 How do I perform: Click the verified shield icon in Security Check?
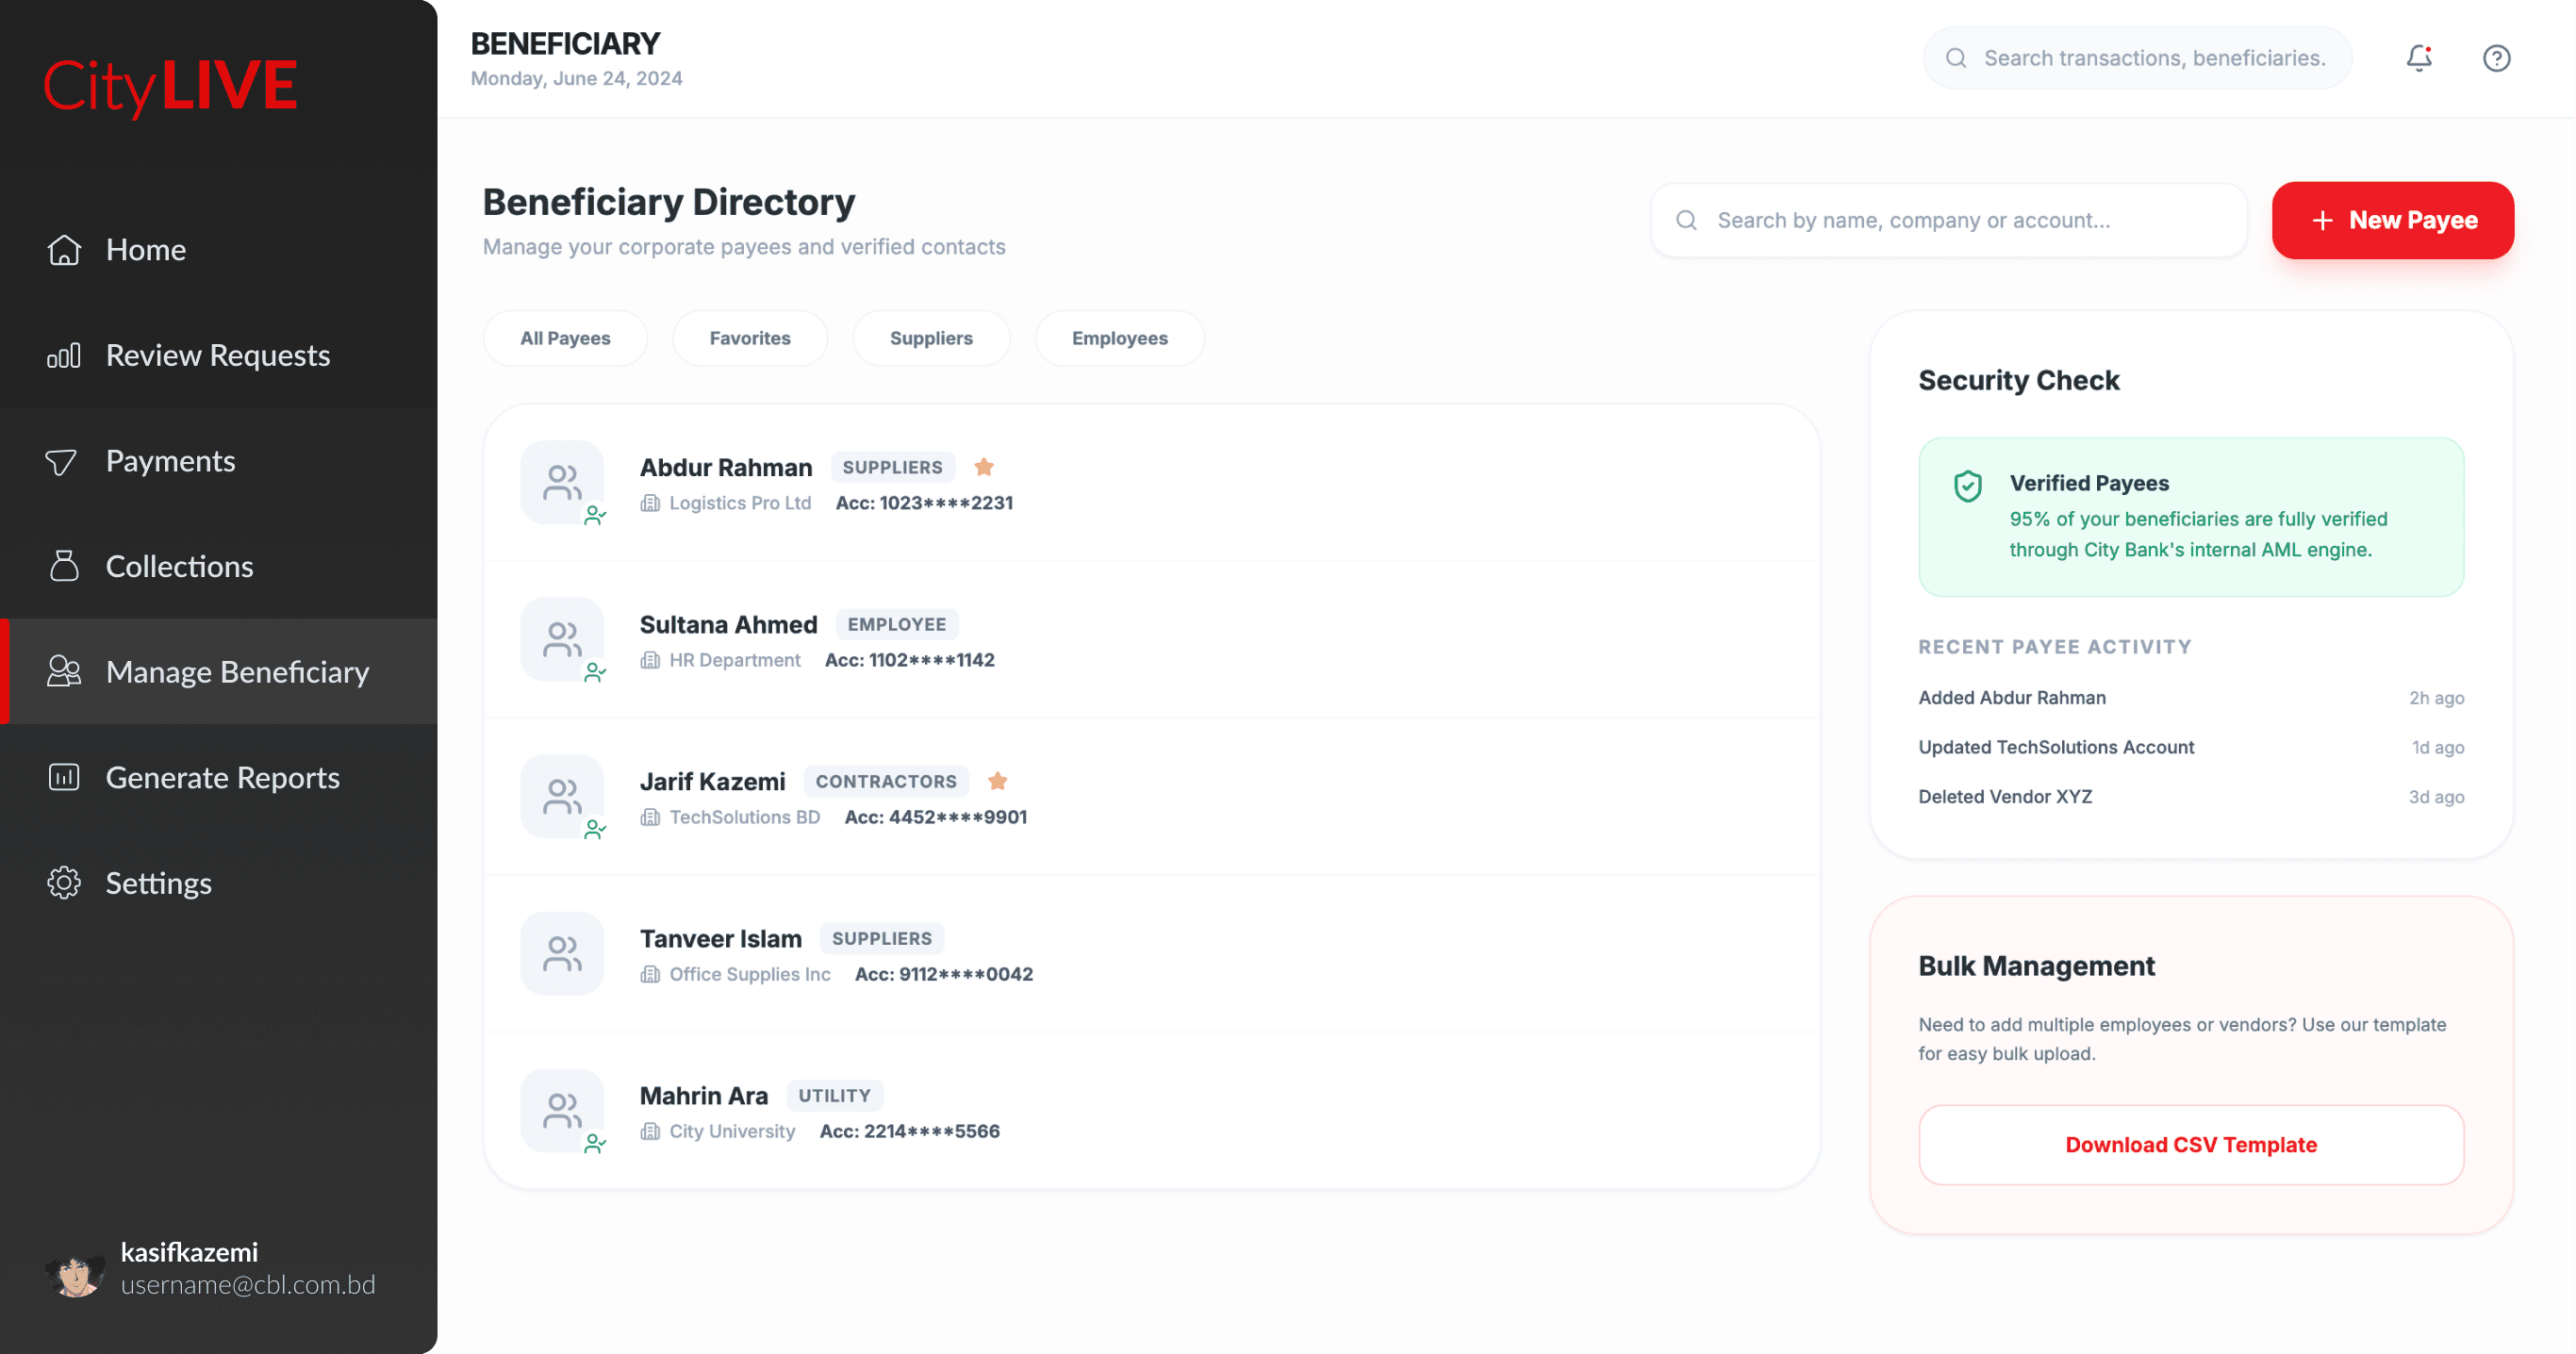point(1967,487)
